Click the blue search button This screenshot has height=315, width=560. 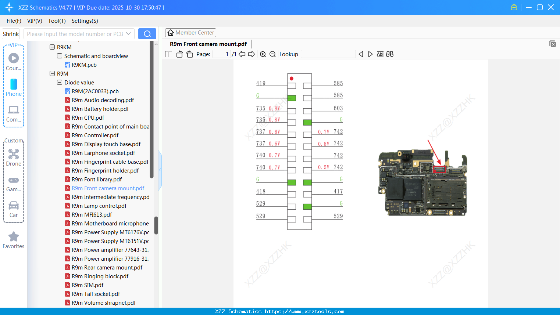(x=147, y=34)
